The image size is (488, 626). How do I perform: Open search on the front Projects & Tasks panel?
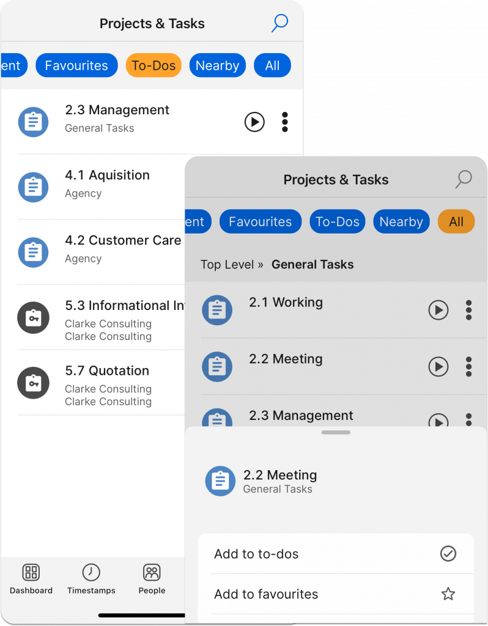(x=464, y=179)
